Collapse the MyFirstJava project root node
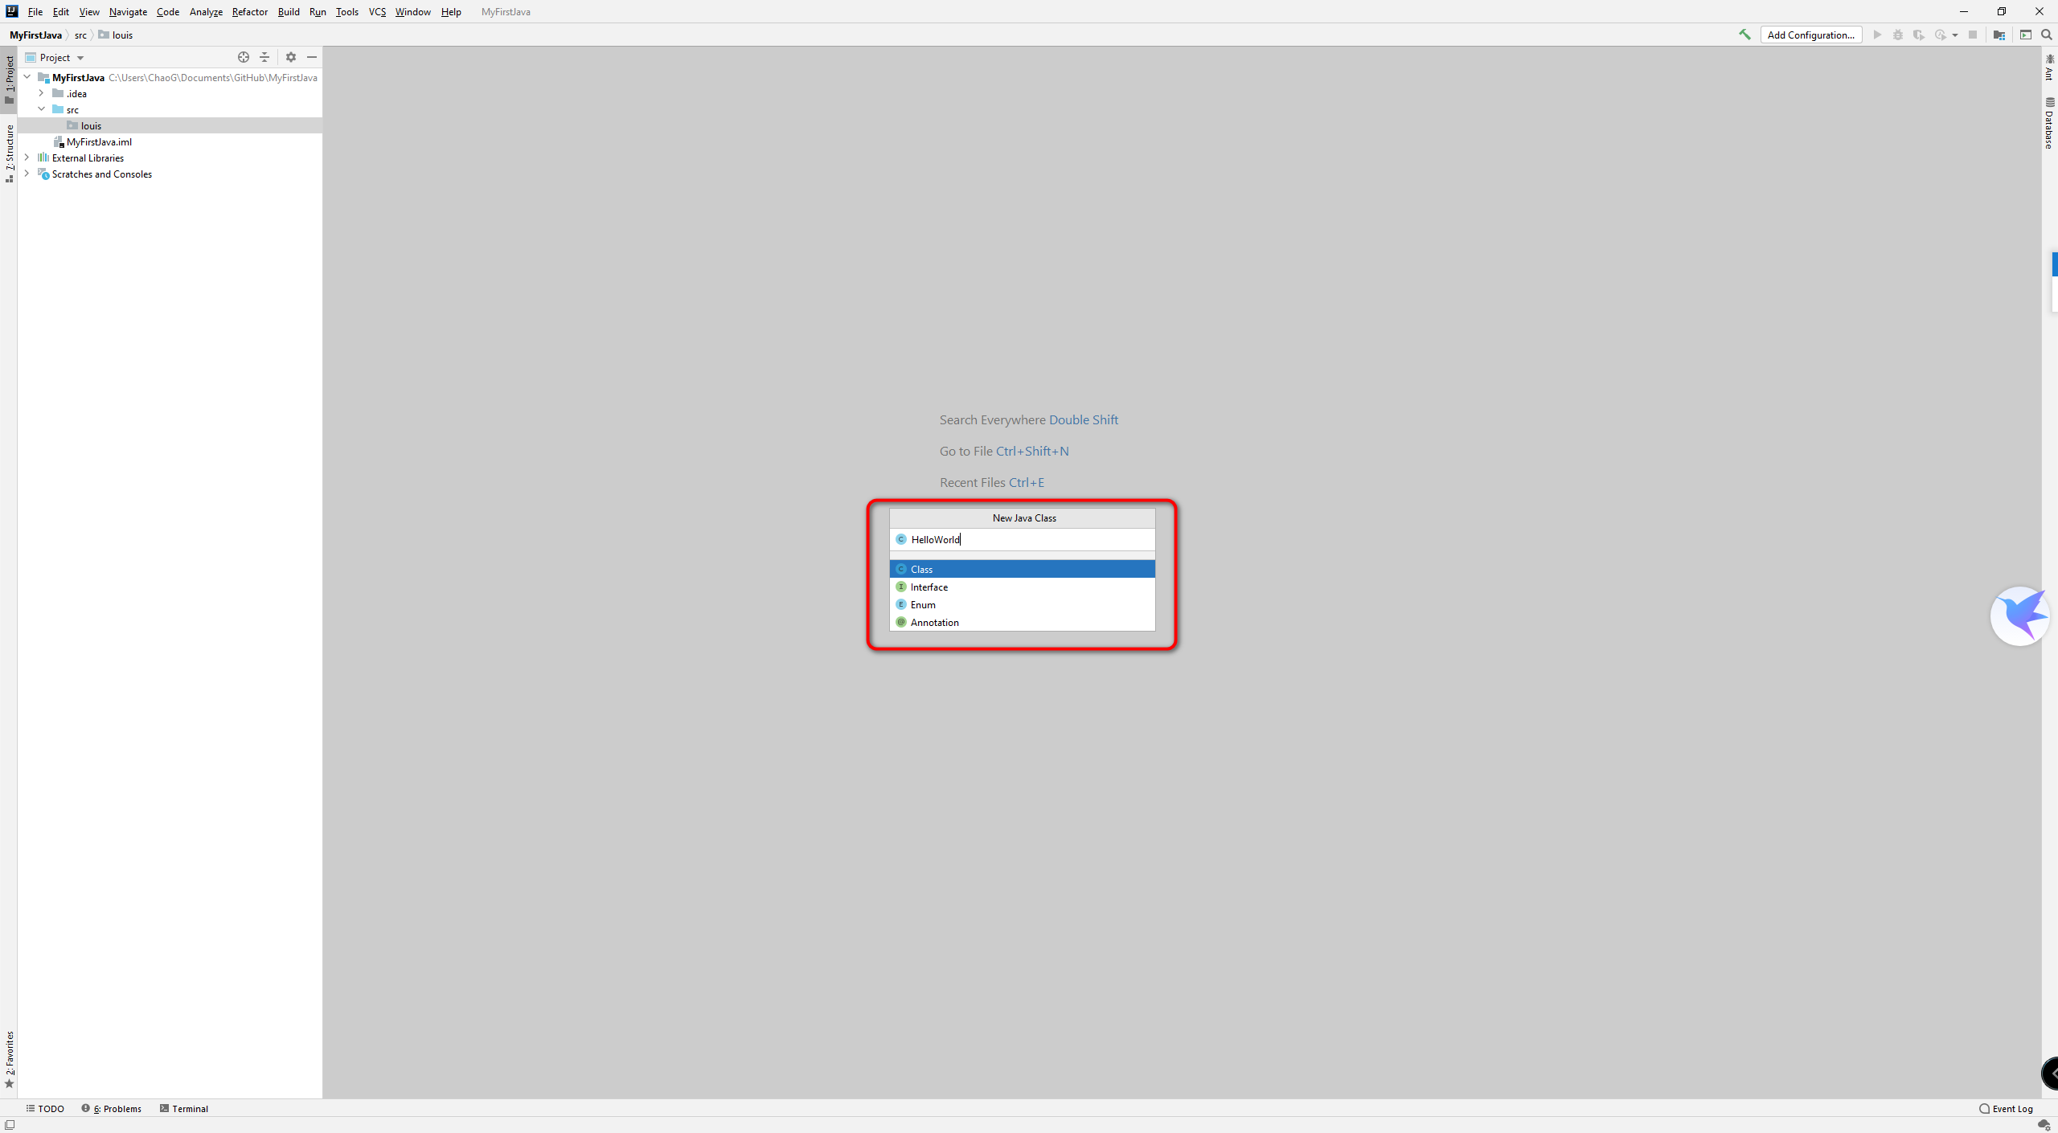 [x=27, y=77]
